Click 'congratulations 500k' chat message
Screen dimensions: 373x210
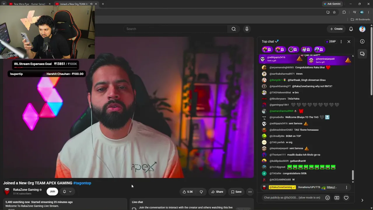[295, 174]
